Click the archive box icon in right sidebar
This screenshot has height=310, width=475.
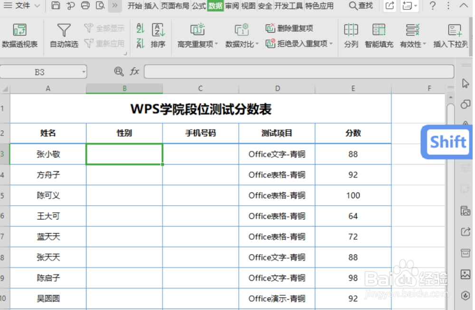[465, 253]
